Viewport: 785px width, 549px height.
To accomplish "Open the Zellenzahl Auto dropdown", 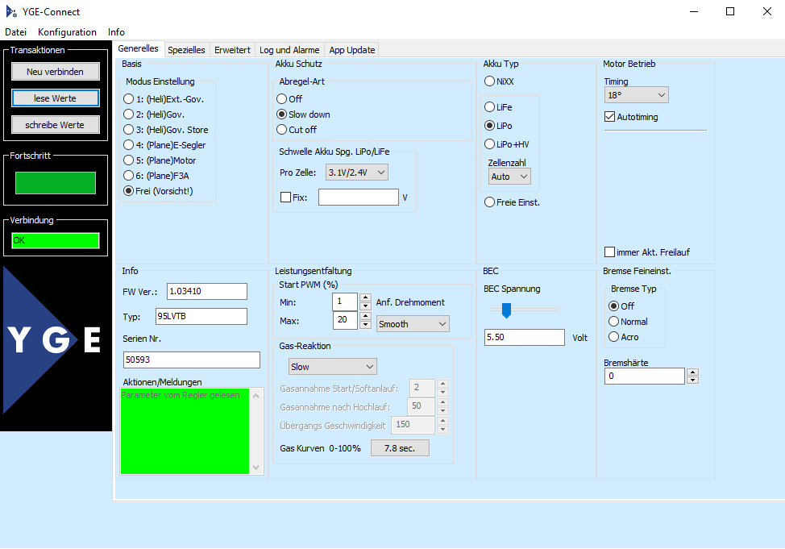I will pyautogui.click(x=509, y=177).
